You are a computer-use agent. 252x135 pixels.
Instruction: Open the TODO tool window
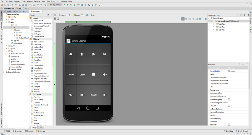[x=7, y=131]
